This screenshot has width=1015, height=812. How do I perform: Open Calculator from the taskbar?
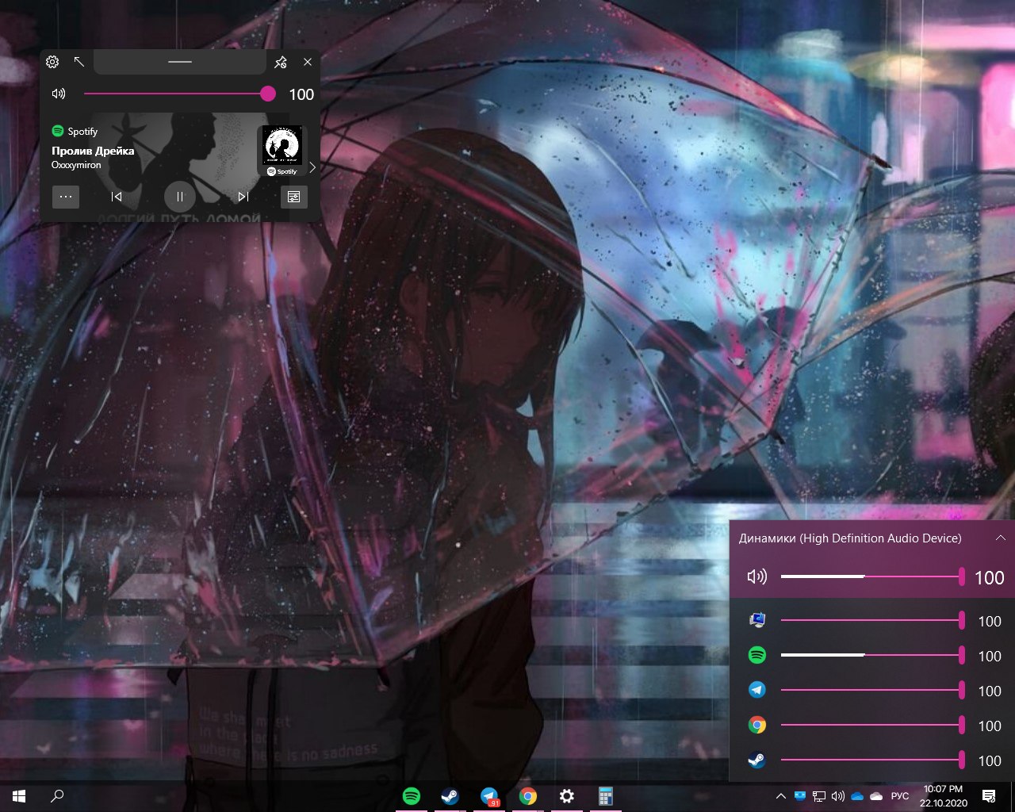click(x=605, y=796)
